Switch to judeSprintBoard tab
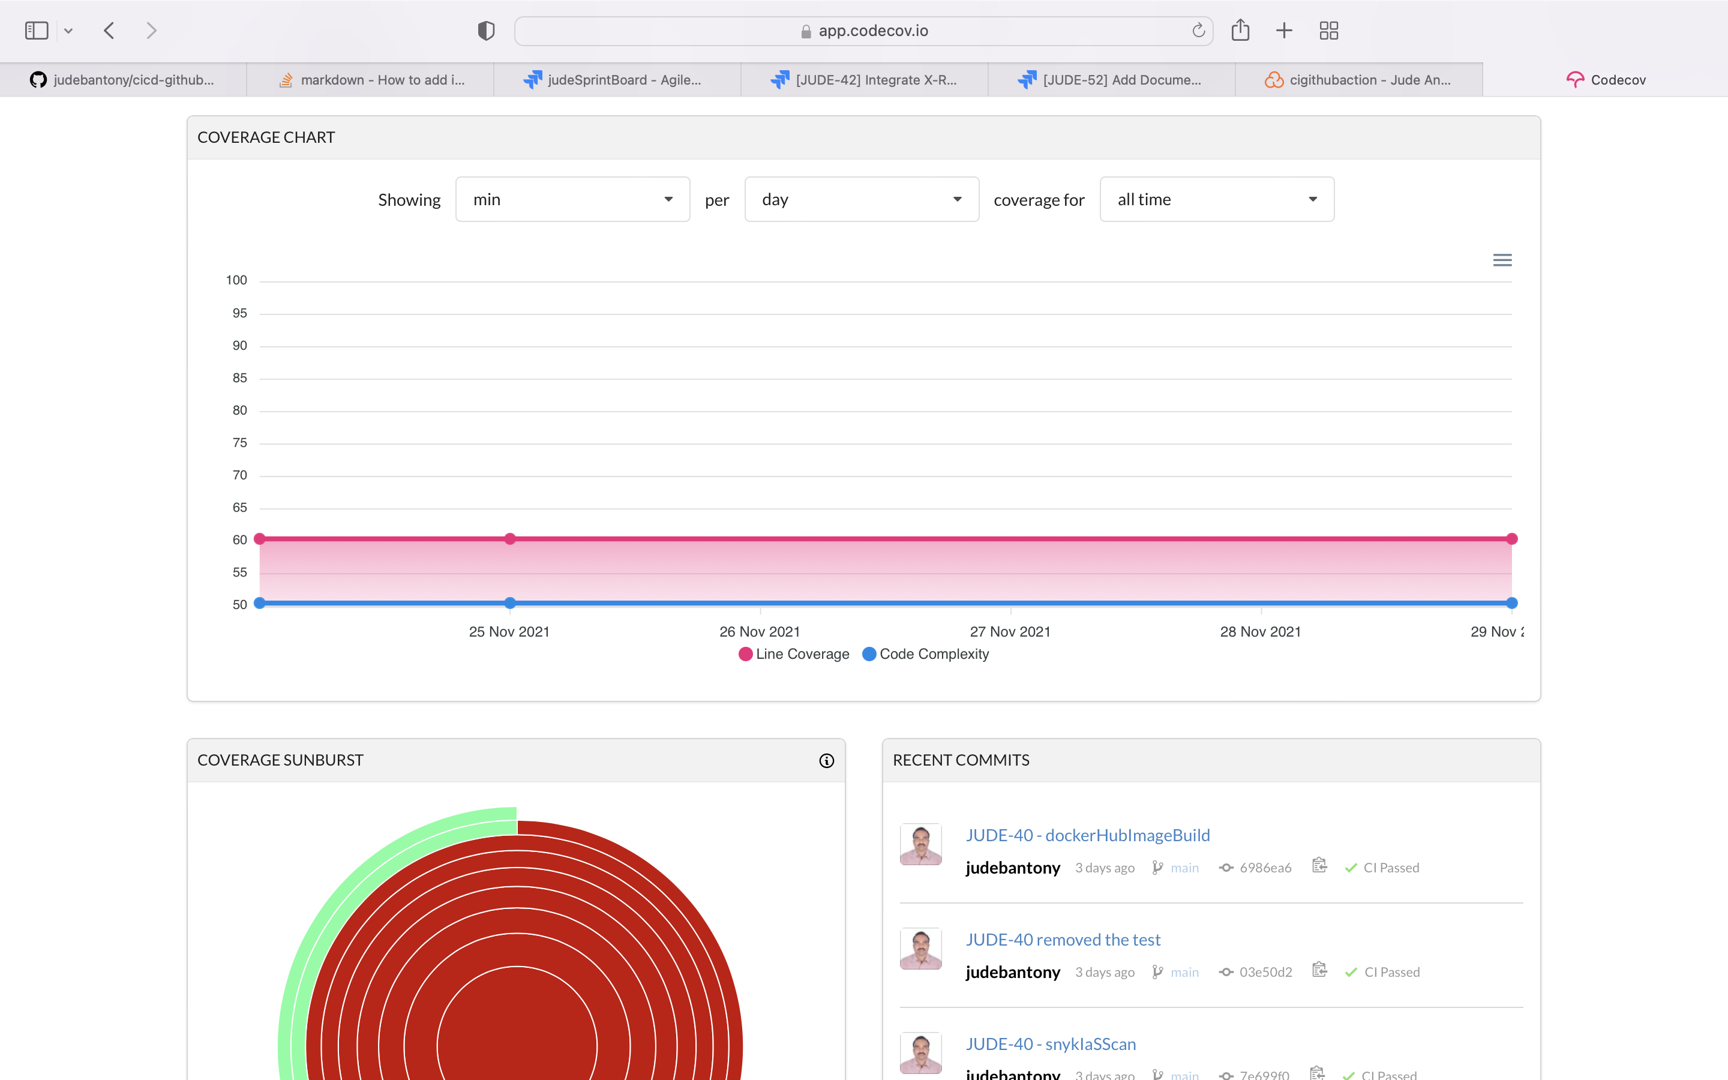1728x1080 pixels. [x=617, y=80]
